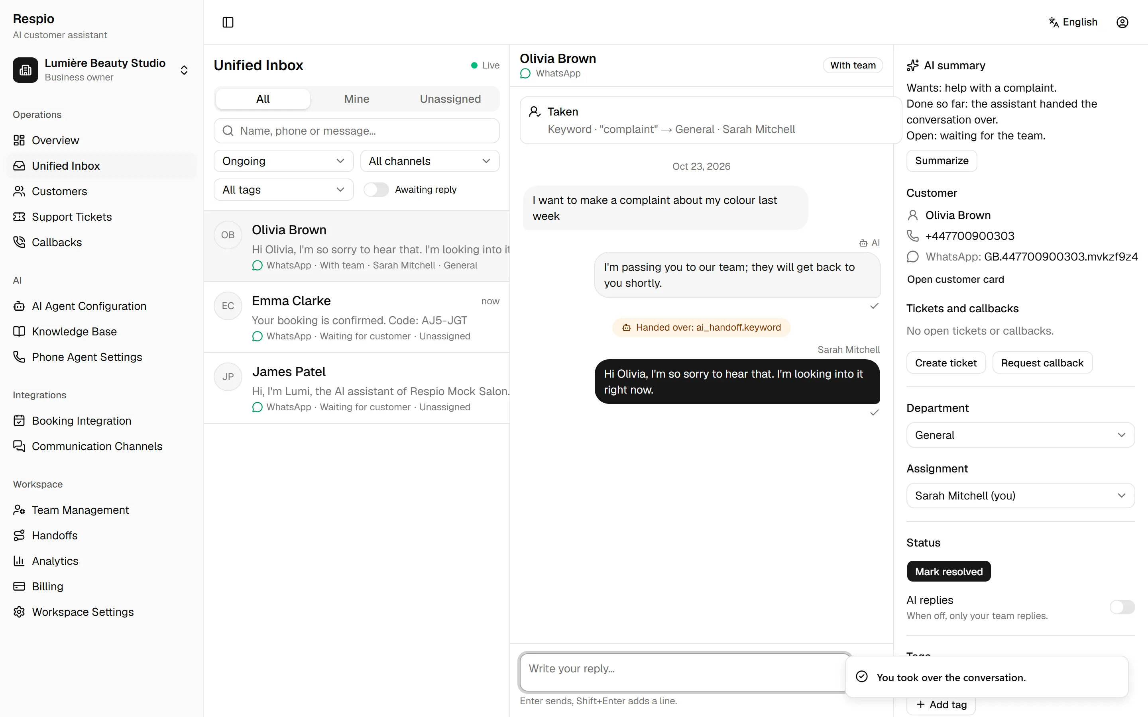Click the AI summary sparkle icon
1148x717 pixels.
tap(912, 65)
